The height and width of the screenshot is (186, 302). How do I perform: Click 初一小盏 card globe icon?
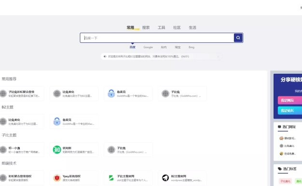[3, 150]
